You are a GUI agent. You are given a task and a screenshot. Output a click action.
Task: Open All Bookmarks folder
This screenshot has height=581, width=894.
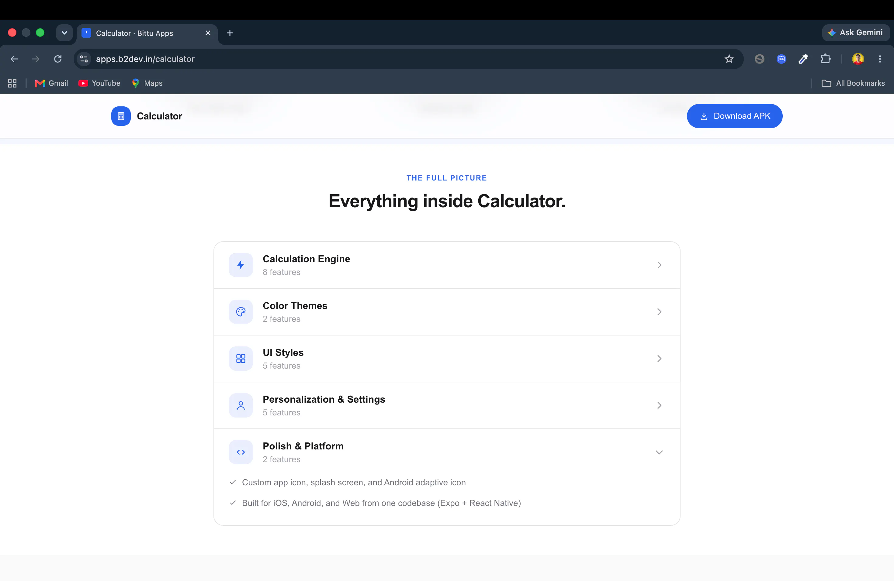853,83
